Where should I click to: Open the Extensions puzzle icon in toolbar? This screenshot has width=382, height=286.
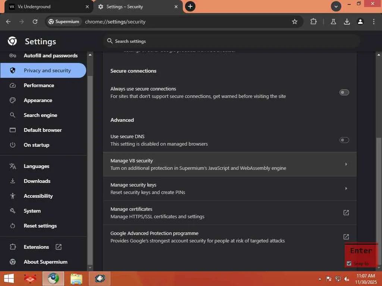click(313, 22)
